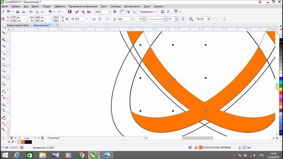Select the Zoom magnifier tool
The height and width of the screenshot is (159, 283).
coord(3,46)
